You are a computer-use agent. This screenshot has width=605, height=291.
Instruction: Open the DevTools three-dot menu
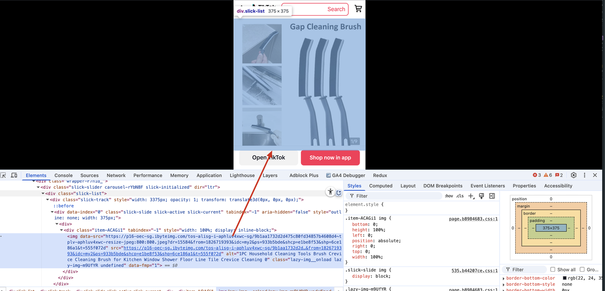585,175
